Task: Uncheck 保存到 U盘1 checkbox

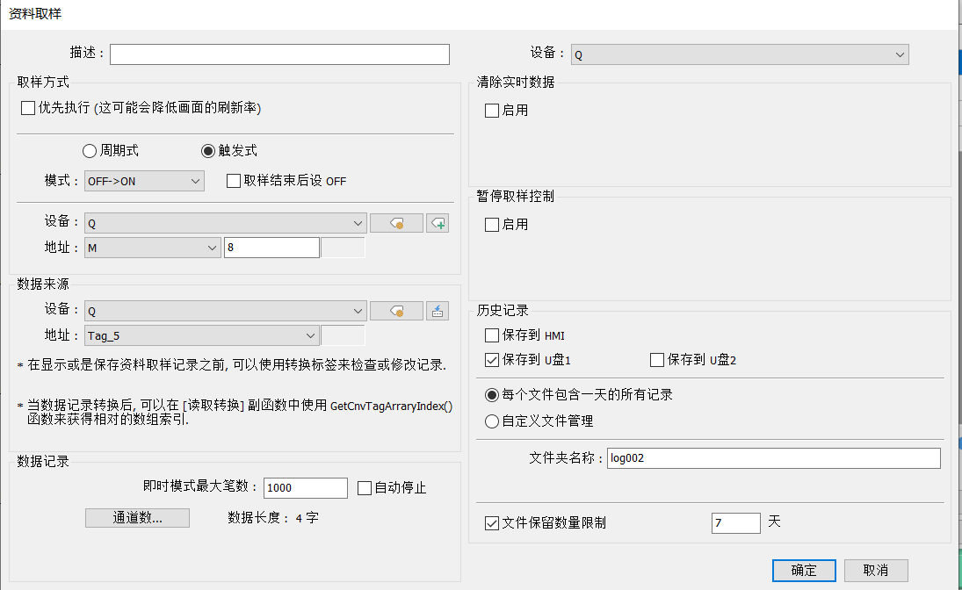Action: [492, 360]
